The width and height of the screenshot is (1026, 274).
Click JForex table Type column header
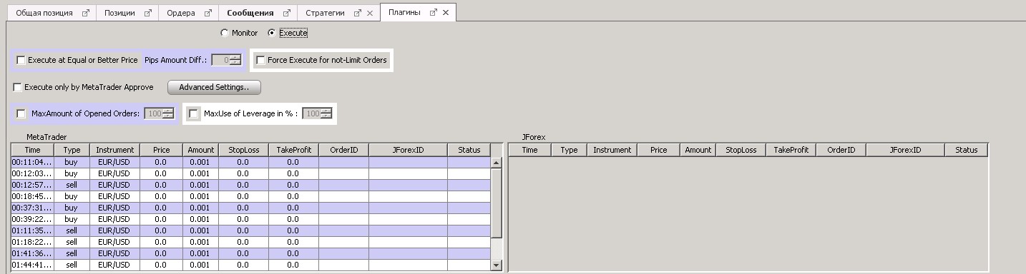click(569, 150)
